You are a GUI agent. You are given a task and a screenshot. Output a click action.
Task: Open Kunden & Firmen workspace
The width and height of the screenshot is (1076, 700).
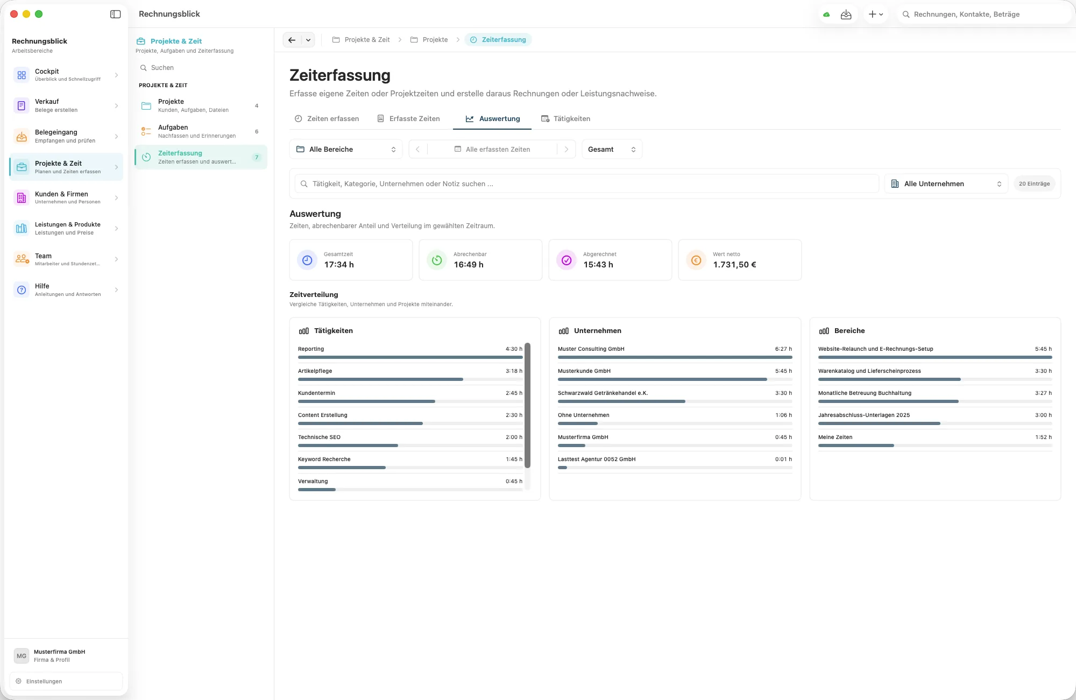click(66, 198)
